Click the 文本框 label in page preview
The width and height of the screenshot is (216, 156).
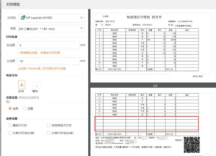pyautogui.click(x=105, y=16)
